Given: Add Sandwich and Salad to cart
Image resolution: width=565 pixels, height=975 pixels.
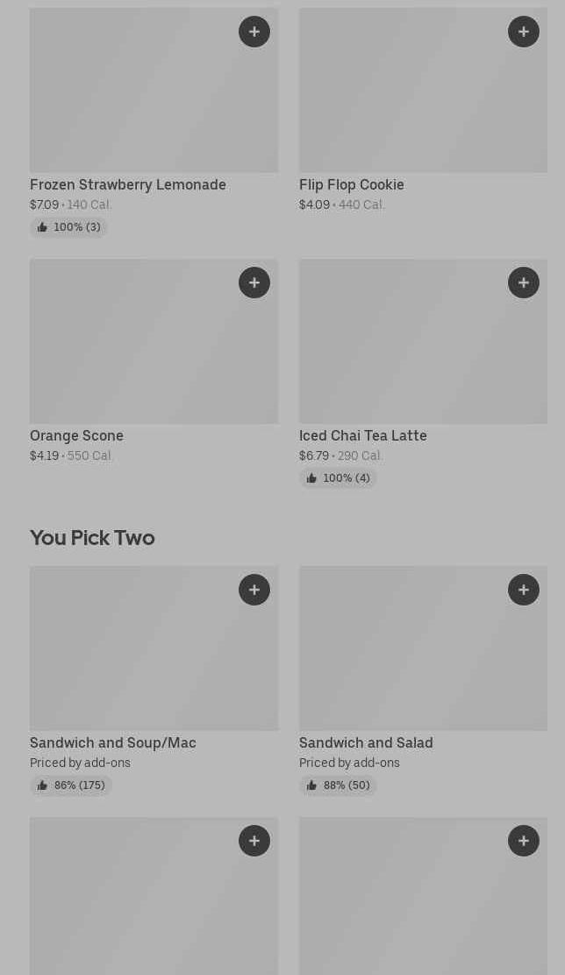Looking at the screenshot, I should (x=524, y=590).
